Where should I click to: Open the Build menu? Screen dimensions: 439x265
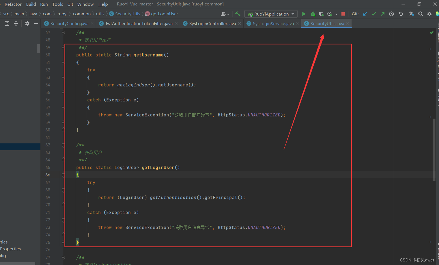31,4
